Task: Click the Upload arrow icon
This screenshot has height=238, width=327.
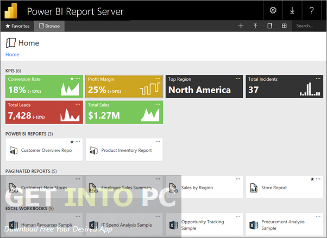Action: [255, 26]
